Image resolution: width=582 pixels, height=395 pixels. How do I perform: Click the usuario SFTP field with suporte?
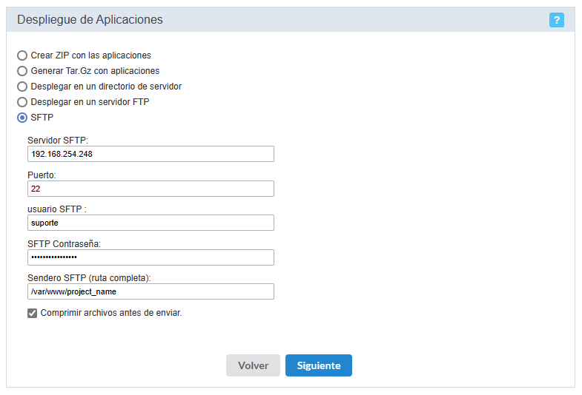coord(151,223)
